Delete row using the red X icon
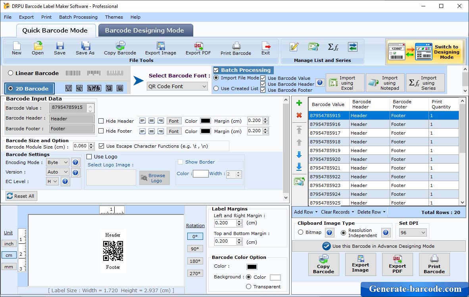The image size is (469, 297). (299, 115)
